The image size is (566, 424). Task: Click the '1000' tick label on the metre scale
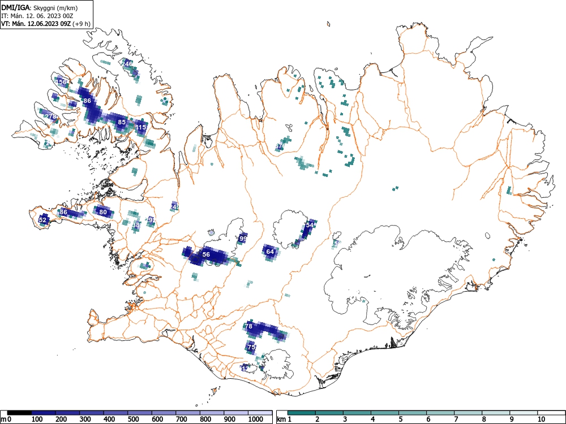255,419
